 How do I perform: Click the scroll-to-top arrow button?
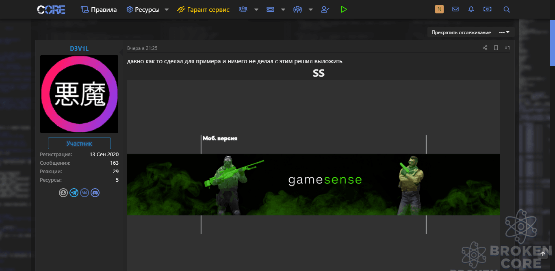543,254
